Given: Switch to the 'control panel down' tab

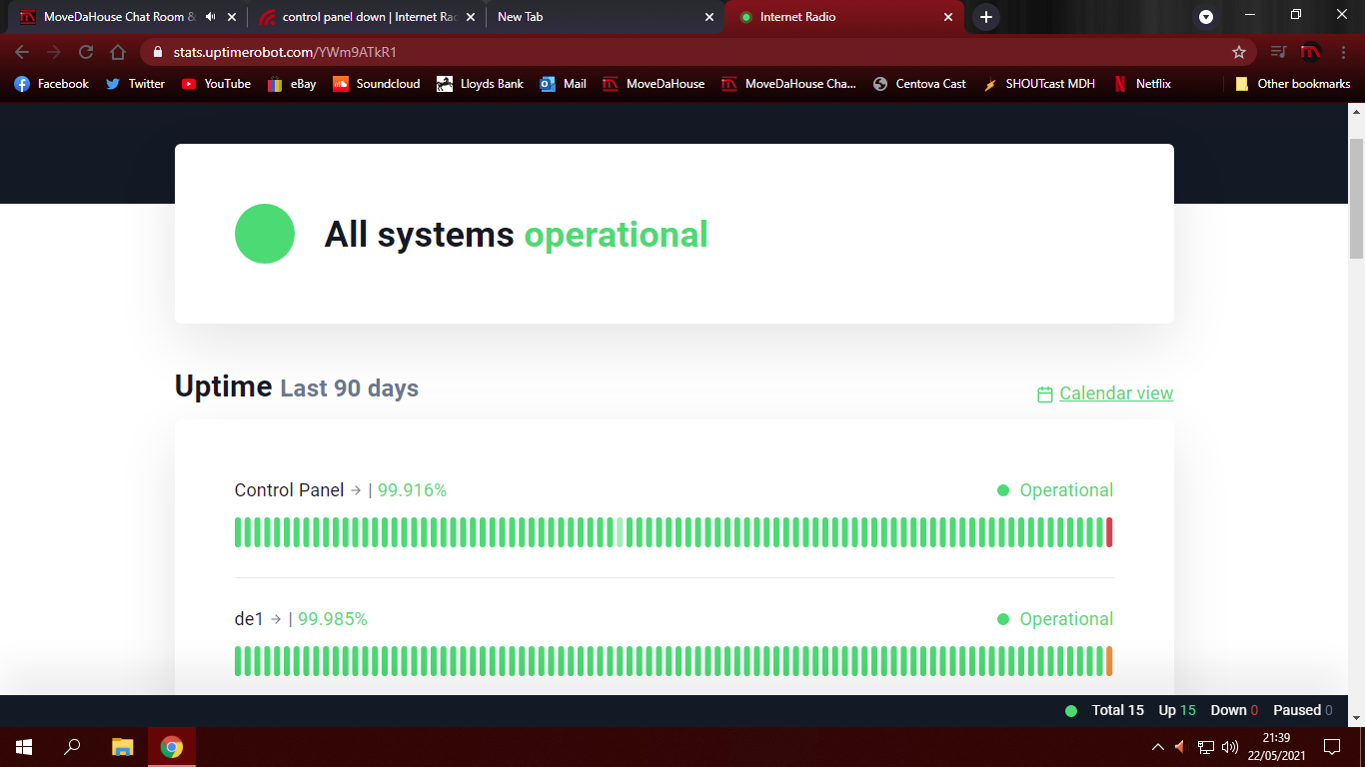Looking at the screenshot, I should [x=365, y=17].
